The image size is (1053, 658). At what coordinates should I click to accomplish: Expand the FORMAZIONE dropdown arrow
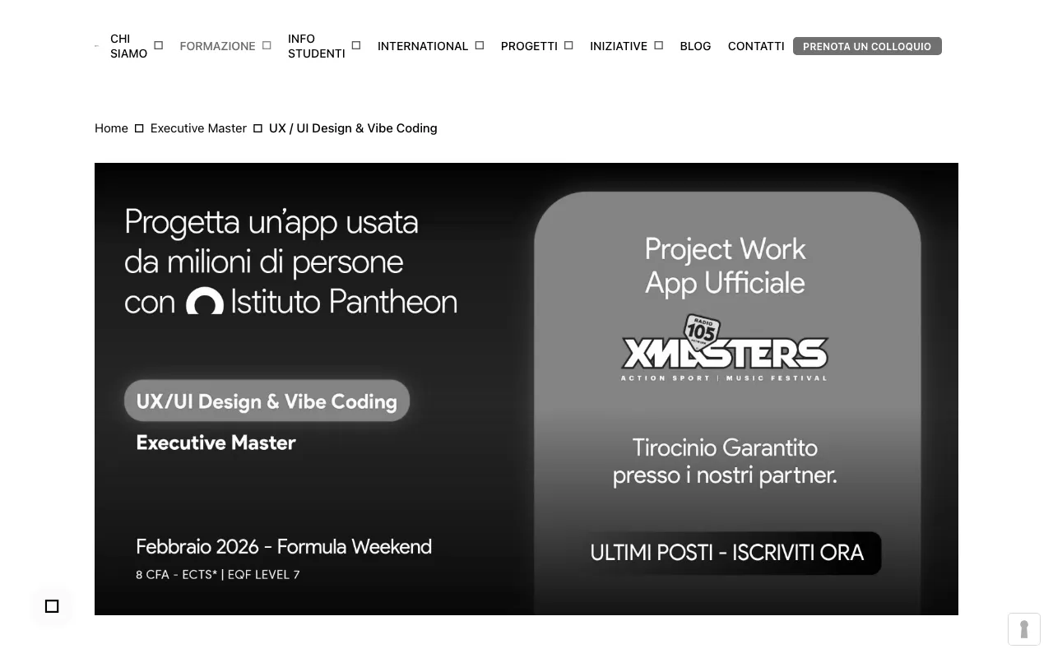pyautogui.click(x=267, y=46)
